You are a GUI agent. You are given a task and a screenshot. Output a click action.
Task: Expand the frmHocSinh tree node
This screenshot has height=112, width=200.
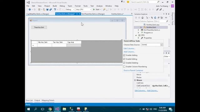(x=141, y=27)
